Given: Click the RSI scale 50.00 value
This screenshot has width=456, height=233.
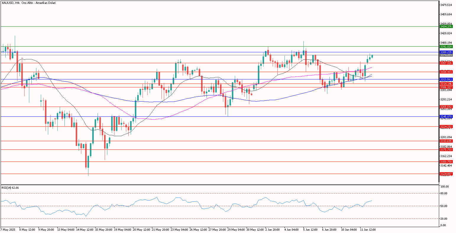Looking at the screenshot, I should [x=444, y=206].
